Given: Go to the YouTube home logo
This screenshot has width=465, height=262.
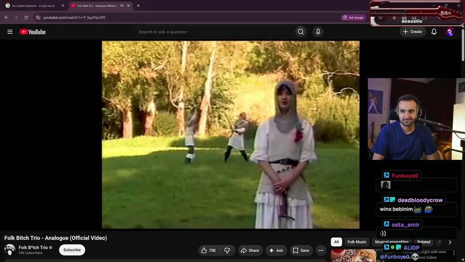Looking at the screenshot, I should pyautogui.click(x=33, y=32).
